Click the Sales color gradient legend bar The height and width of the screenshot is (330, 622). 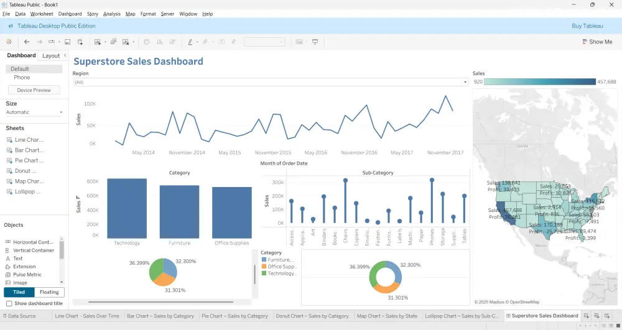tap(539, 81)
